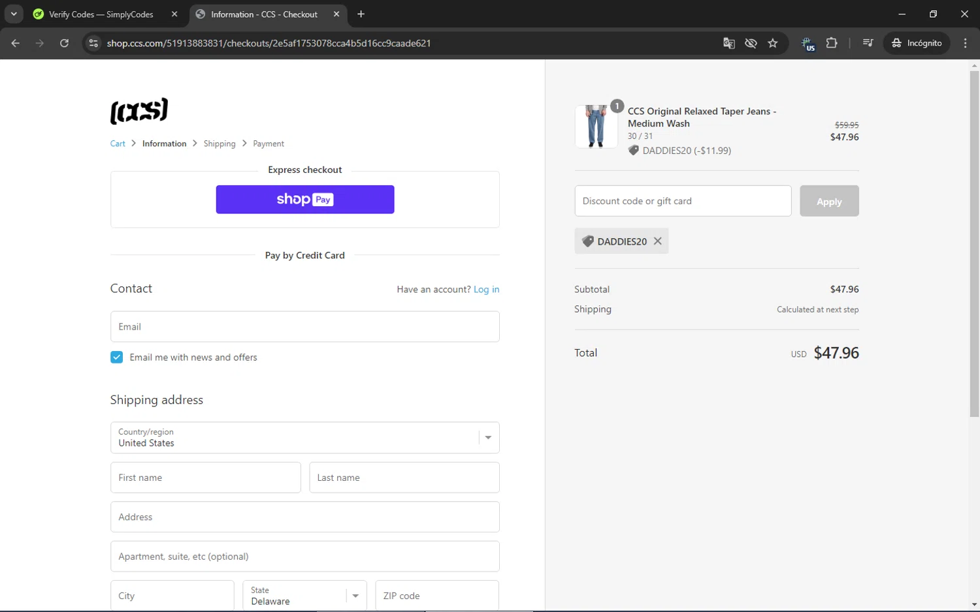Screen dimensions: 980x612
Task: Click the address bar URL
Action: [269, 43]
